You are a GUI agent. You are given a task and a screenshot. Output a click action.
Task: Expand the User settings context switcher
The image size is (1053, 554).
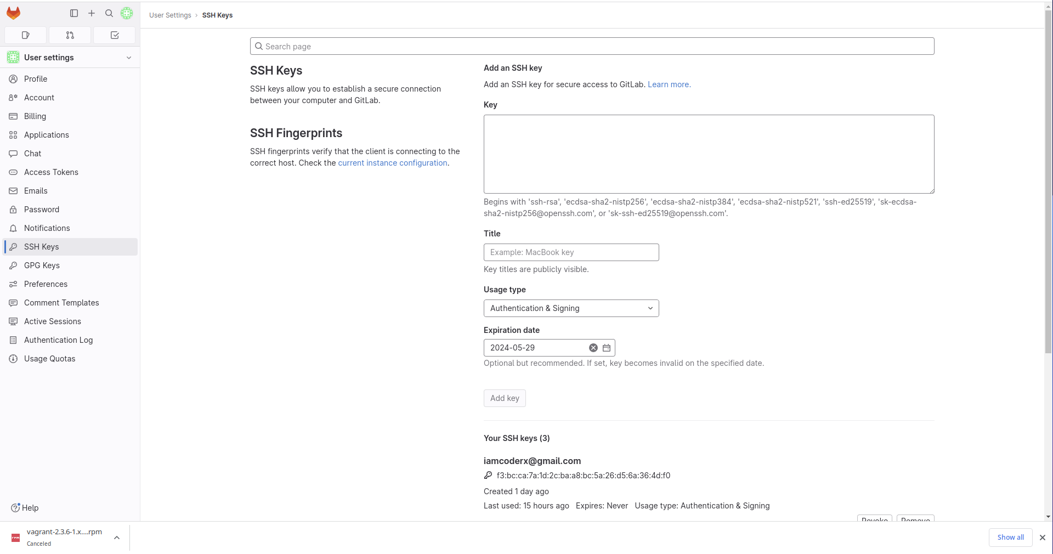coord(70,58)
